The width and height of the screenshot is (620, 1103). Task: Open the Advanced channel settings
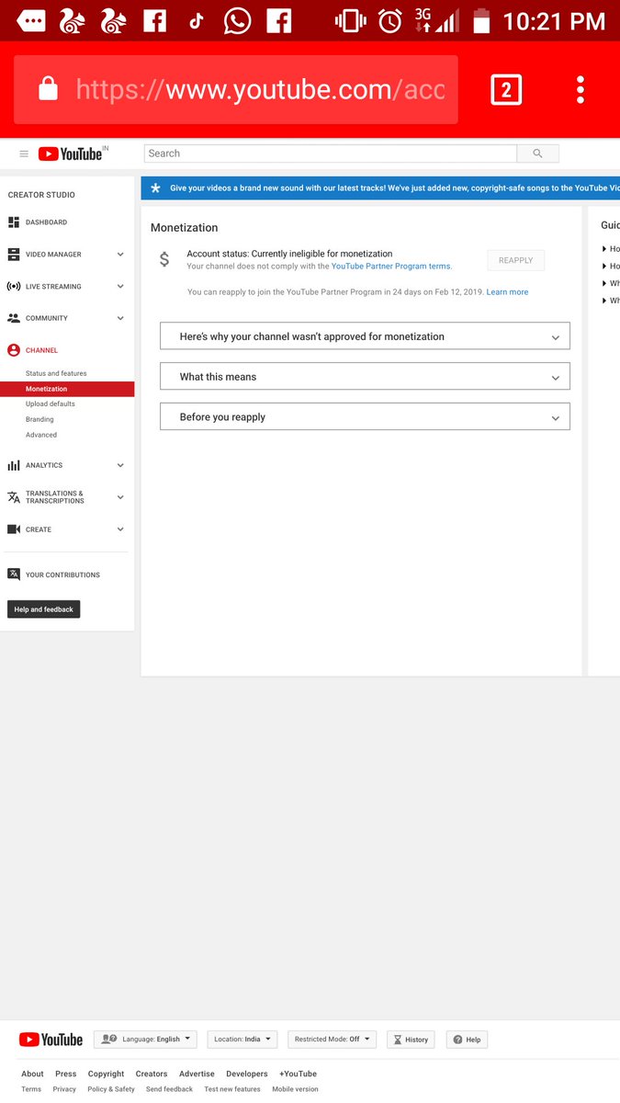click(x=41, y=435)
